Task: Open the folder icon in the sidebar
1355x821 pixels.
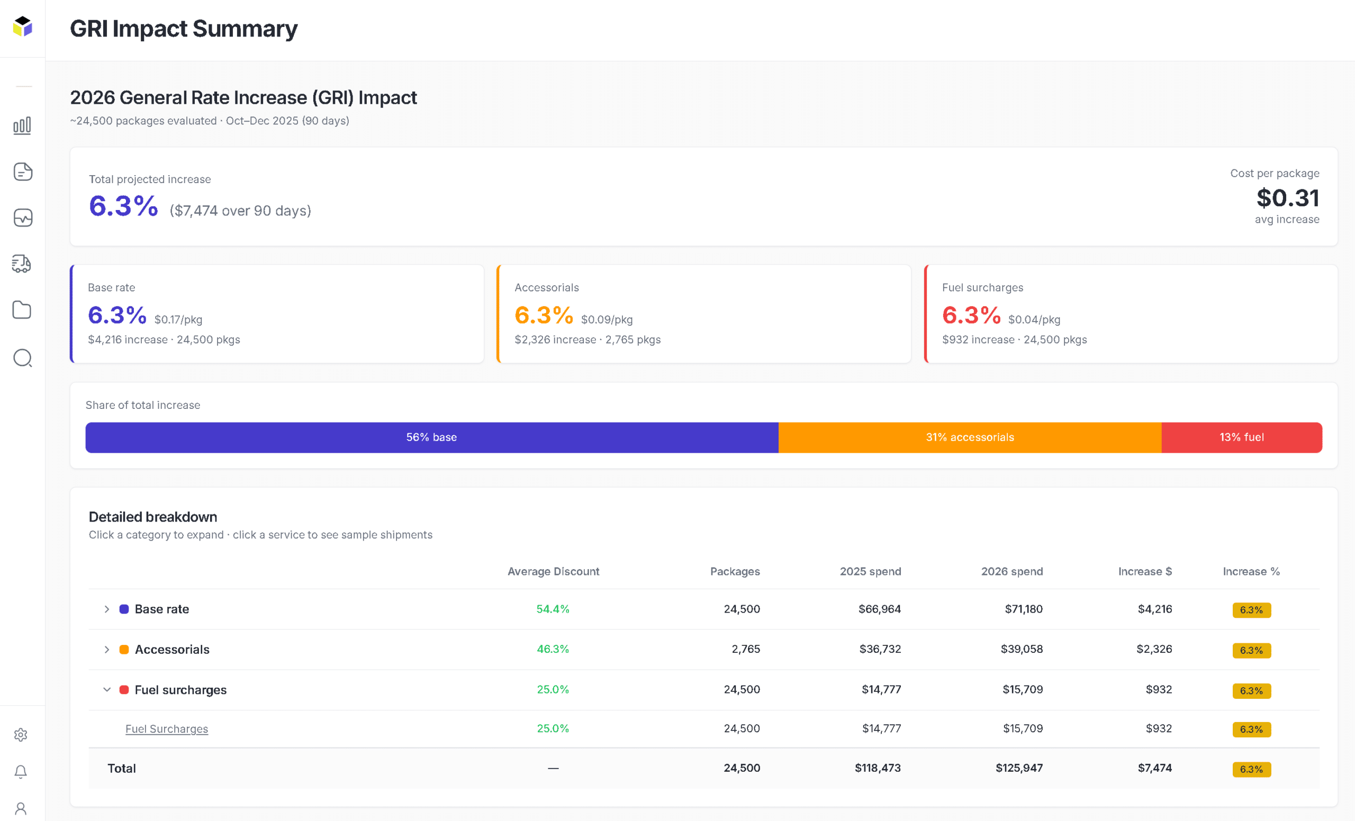Action: pyautogui.click(x=22, y=310)
